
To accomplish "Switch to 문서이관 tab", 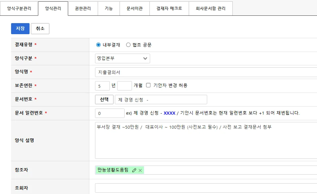I will tap(135, 9).
